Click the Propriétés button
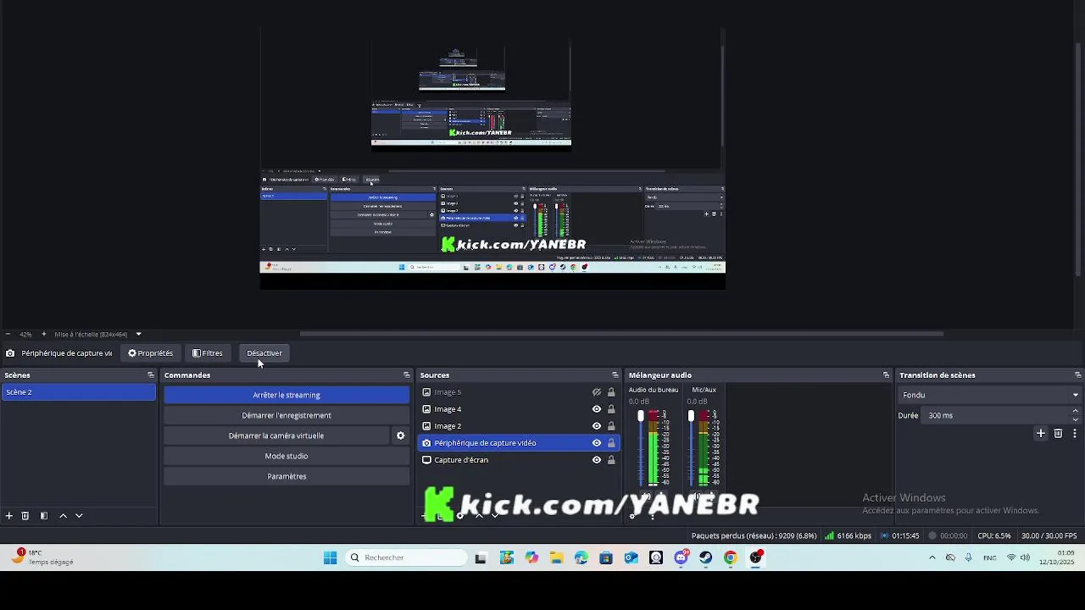 click(151, 353)
